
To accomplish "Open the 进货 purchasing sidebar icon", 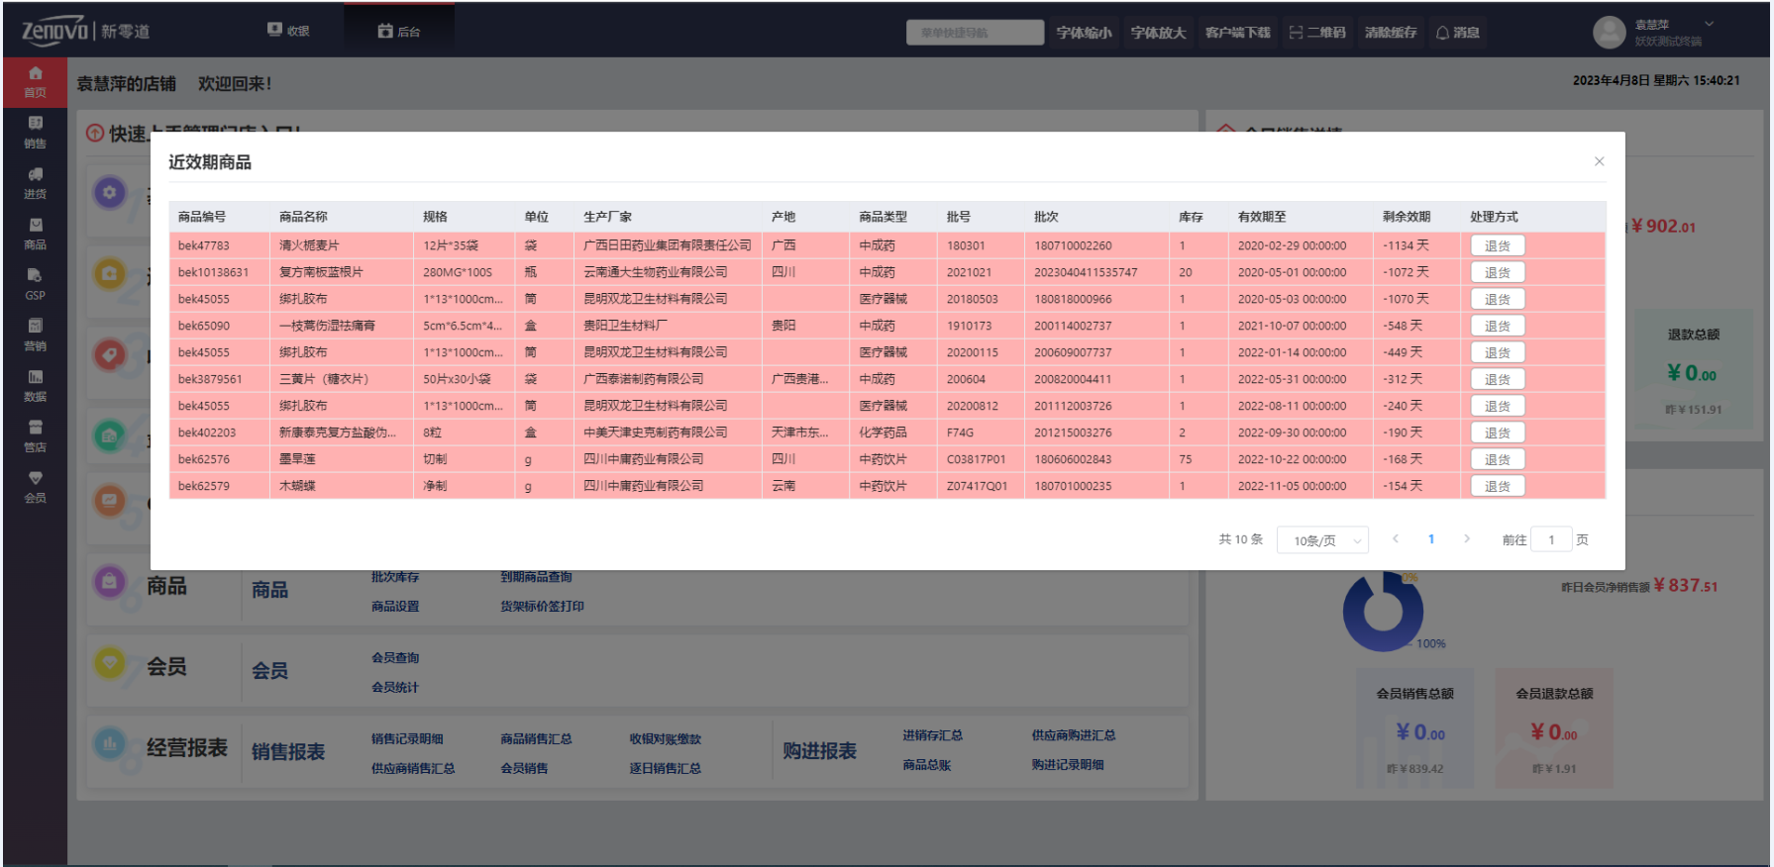I will click(35, 183).
